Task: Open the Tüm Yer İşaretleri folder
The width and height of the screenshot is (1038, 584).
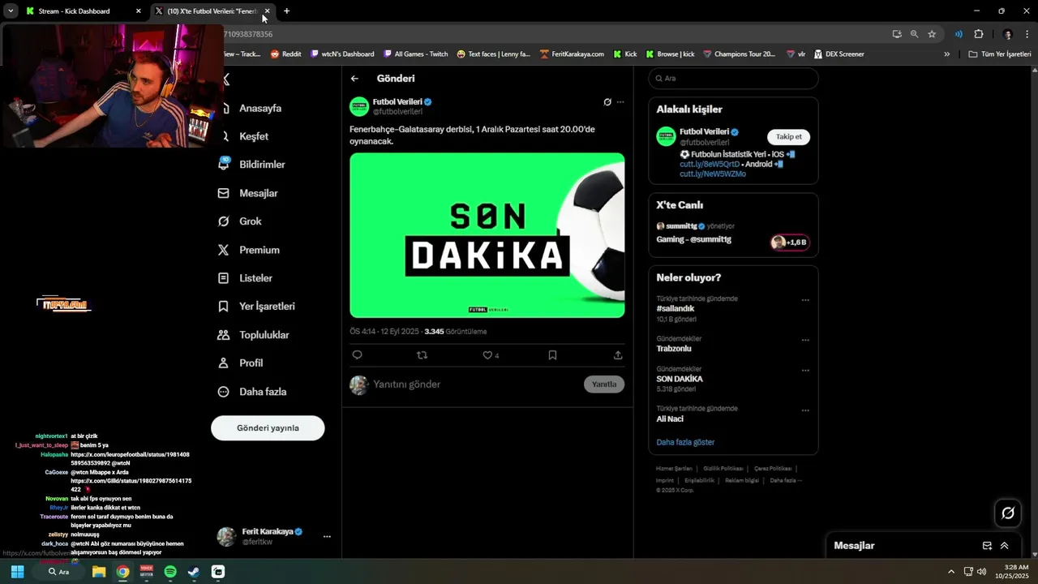Action: 1000,54
